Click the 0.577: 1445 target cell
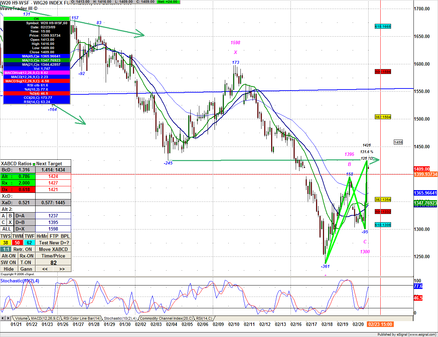The image size is (438, 337). click(53, 203)
